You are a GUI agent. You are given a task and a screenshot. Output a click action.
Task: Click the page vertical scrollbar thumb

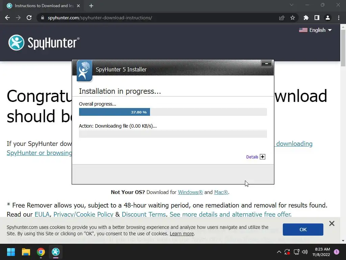coord(343,47)
